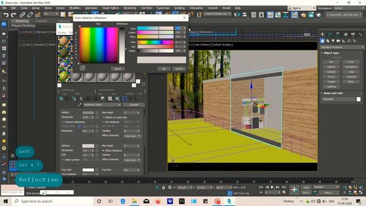Open the Windows Start menu
Image resolution: width=366 pixels, height=206 pixels.
[6, 201]
